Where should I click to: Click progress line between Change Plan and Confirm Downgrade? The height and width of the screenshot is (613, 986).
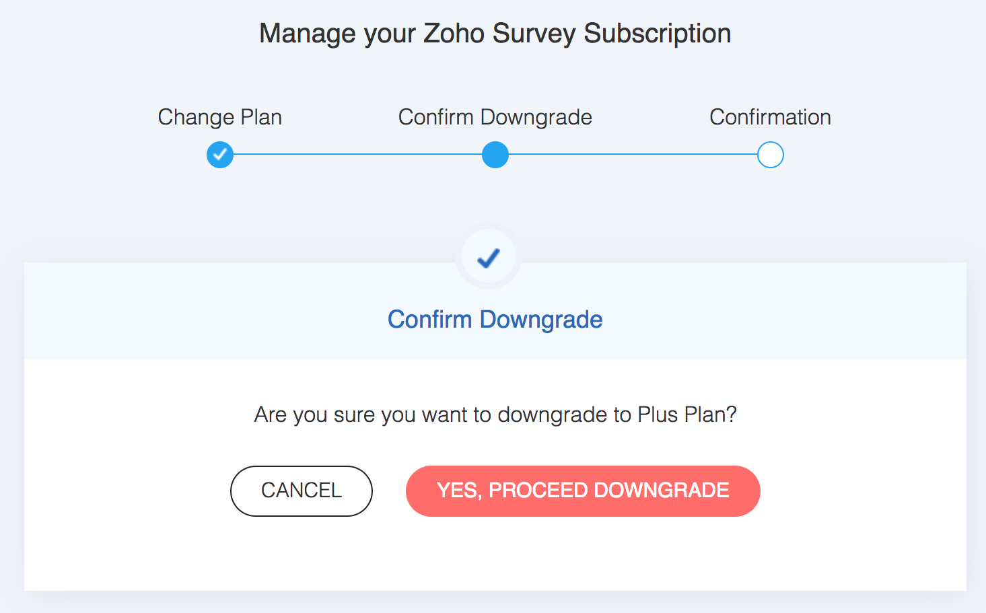click(x=357, y=154)
